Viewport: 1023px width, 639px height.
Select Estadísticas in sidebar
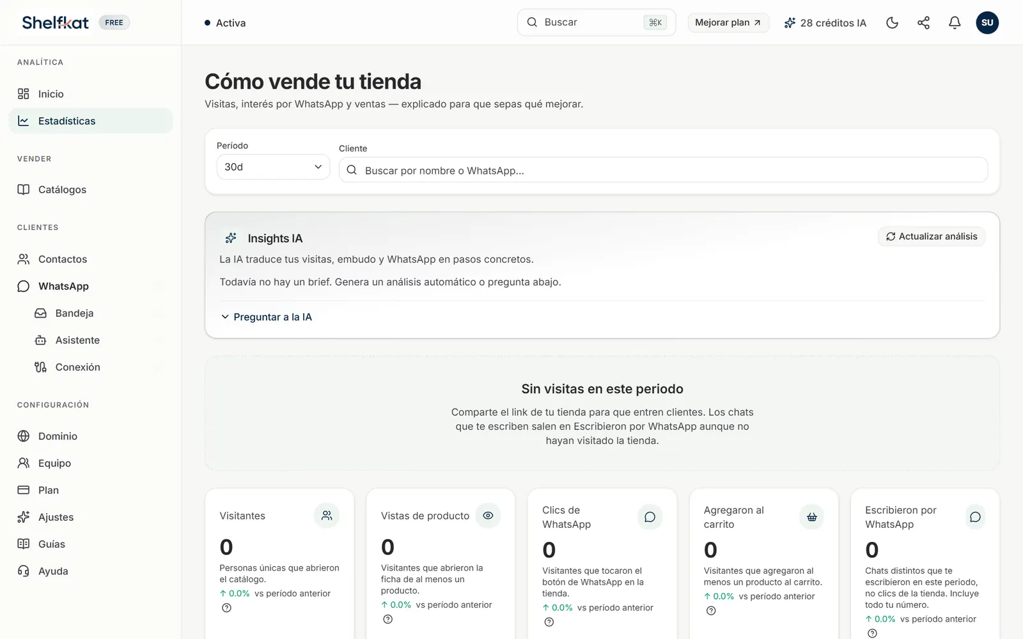click(91, 121)
